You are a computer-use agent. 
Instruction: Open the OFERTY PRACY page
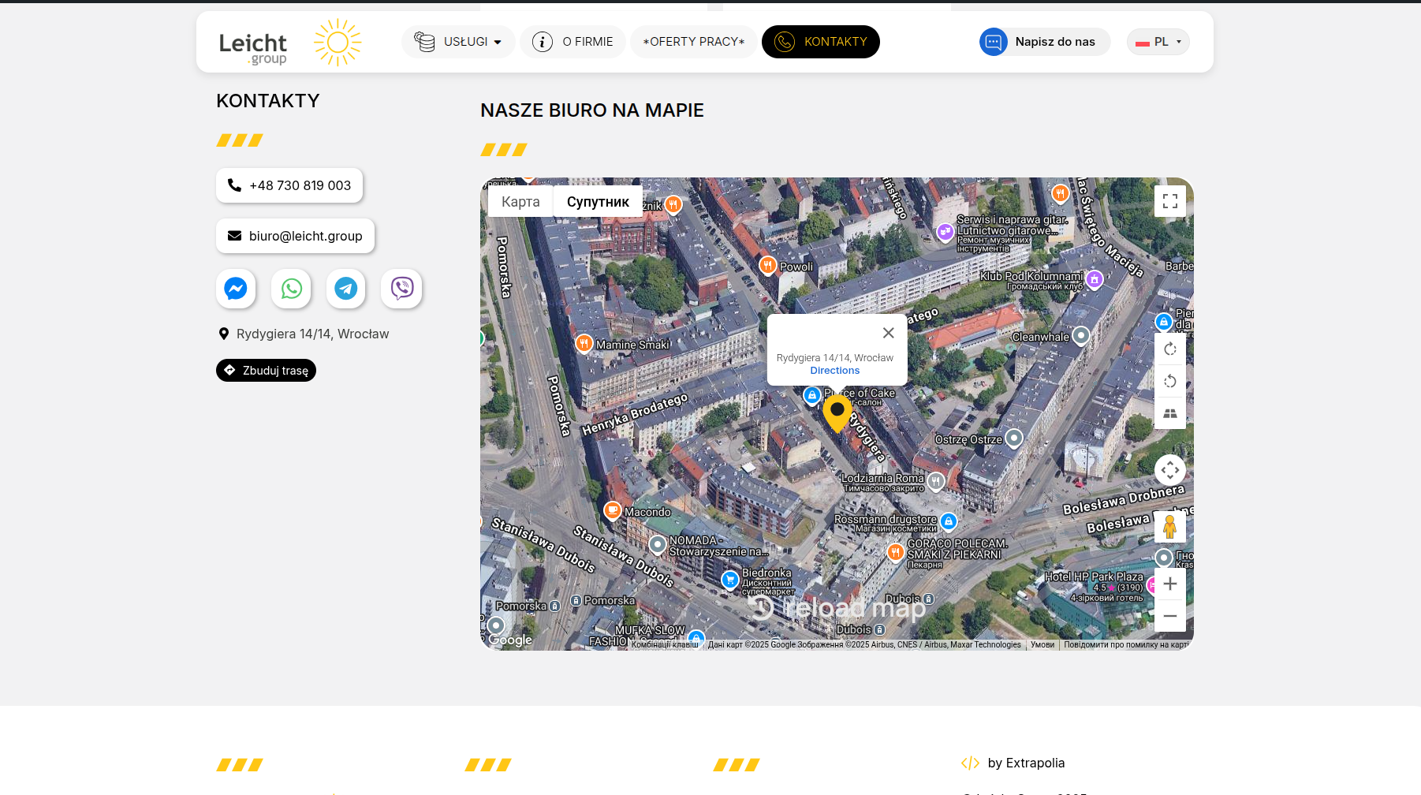693,42
